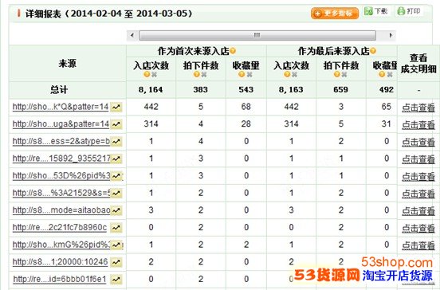
Task: Open source link http://s8....%3A21529&s=
Action: [61, 193]
